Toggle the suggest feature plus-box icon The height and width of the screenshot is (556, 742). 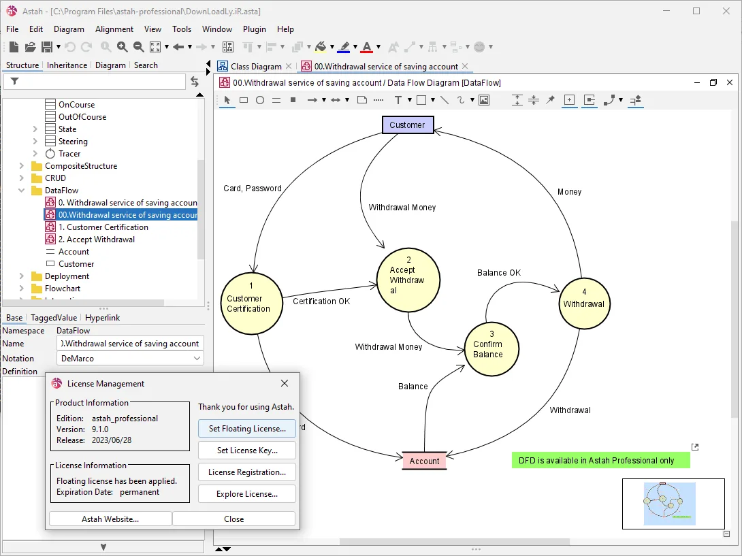coord(569,100)
